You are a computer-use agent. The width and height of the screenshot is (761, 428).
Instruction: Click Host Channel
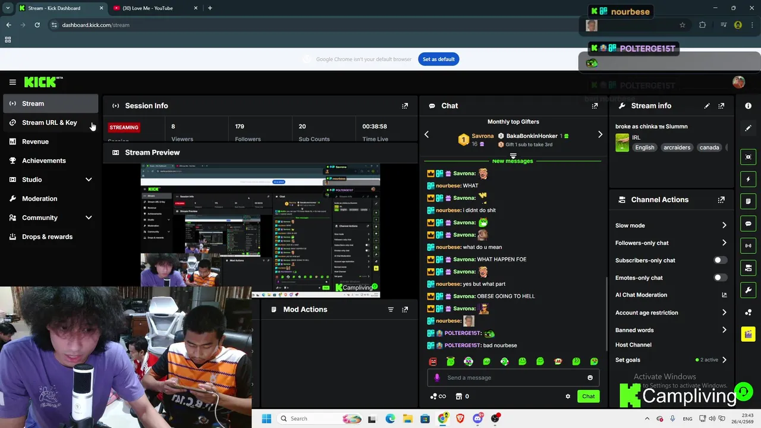point(633,345)
